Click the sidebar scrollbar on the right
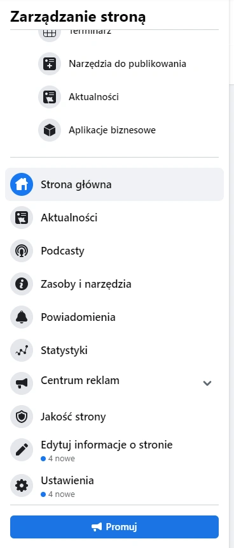234x548 pixels. (231, 42)
